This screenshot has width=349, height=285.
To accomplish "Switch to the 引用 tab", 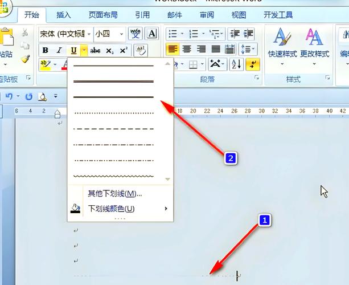I will 142,15.
